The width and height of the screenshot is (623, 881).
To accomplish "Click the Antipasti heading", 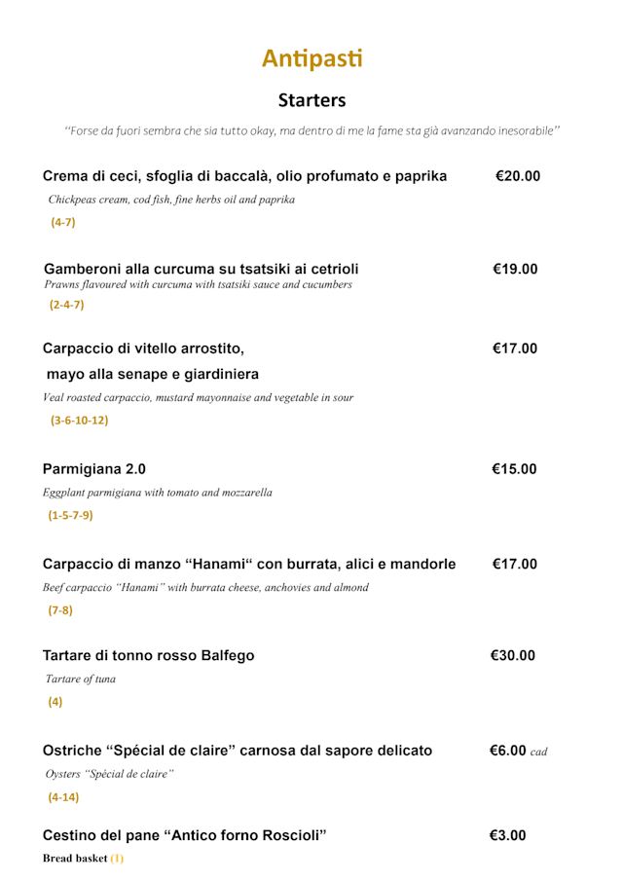I will click(x=311, y=58).
